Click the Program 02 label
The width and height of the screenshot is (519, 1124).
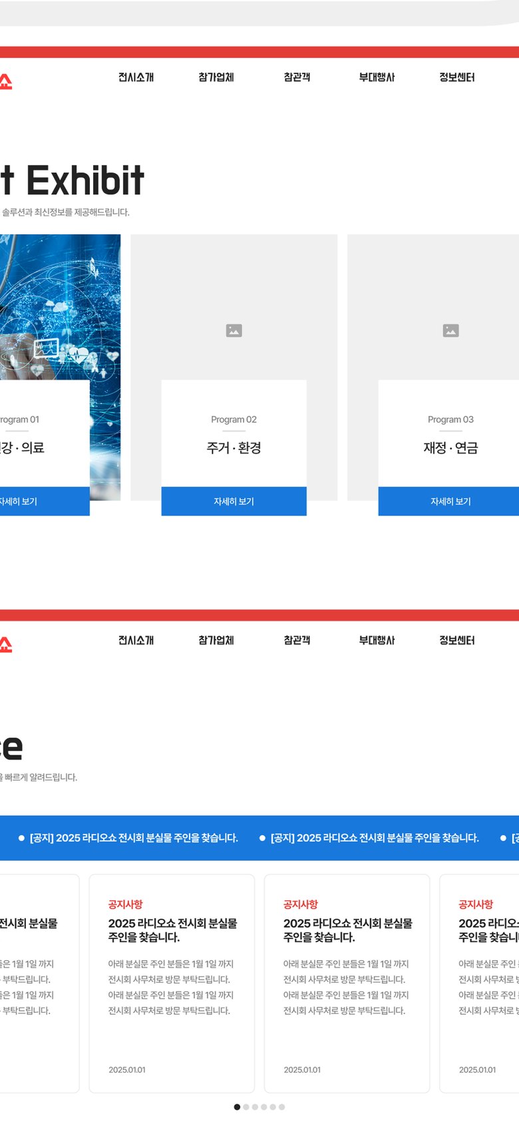point(234,420)
